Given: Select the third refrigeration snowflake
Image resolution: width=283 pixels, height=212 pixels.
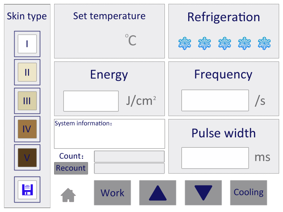Looking at the screenshot, I should click(x=225, y=43).
